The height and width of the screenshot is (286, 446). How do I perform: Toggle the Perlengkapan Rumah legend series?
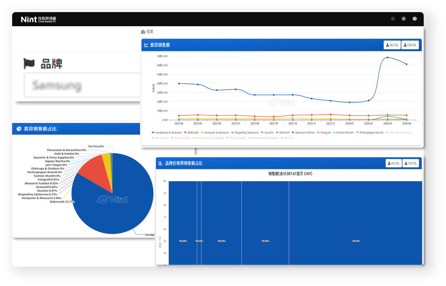coord(369,132)
